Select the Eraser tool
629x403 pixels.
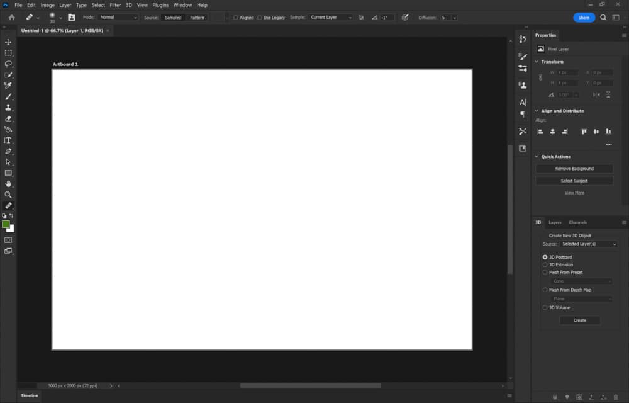(x=8, y=119)
